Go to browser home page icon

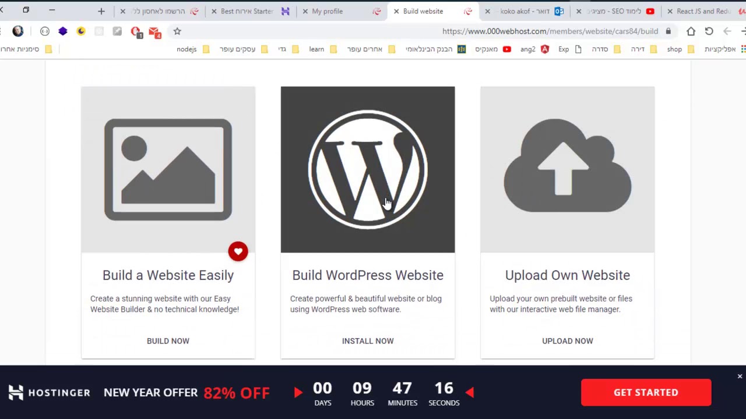point(691,31)
